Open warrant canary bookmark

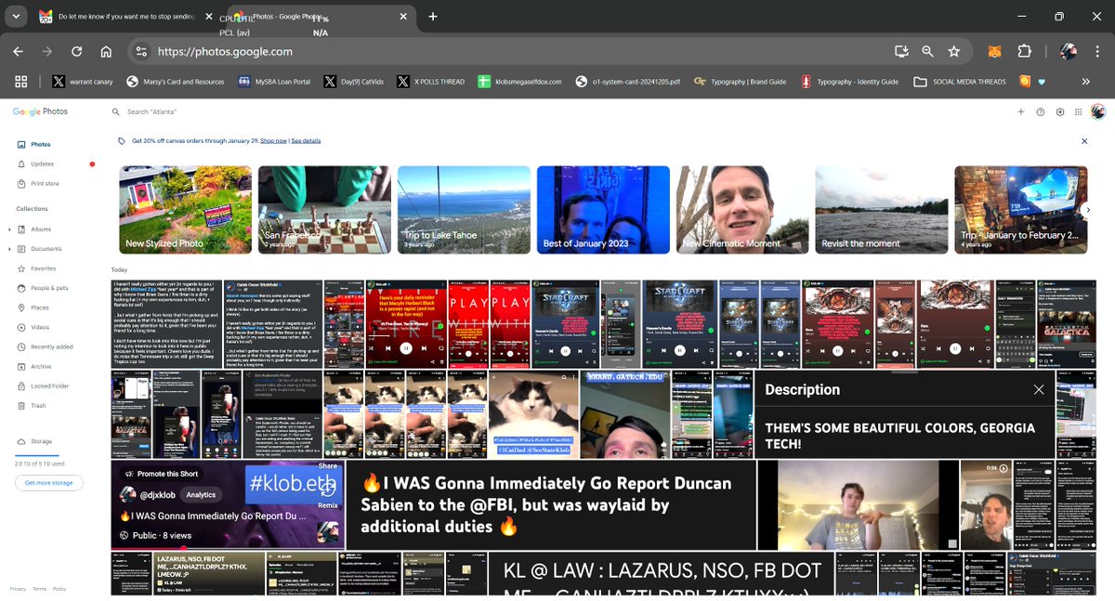point(83,82)
